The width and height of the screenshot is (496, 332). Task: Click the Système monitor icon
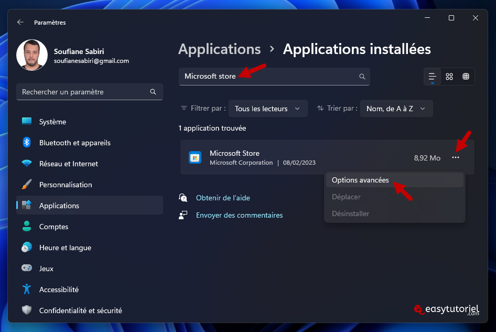click(27, 121)
